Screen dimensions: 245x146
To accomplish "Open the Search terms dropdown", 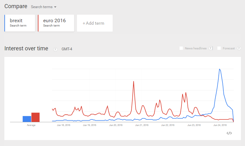I will click(x=43, y=7).
